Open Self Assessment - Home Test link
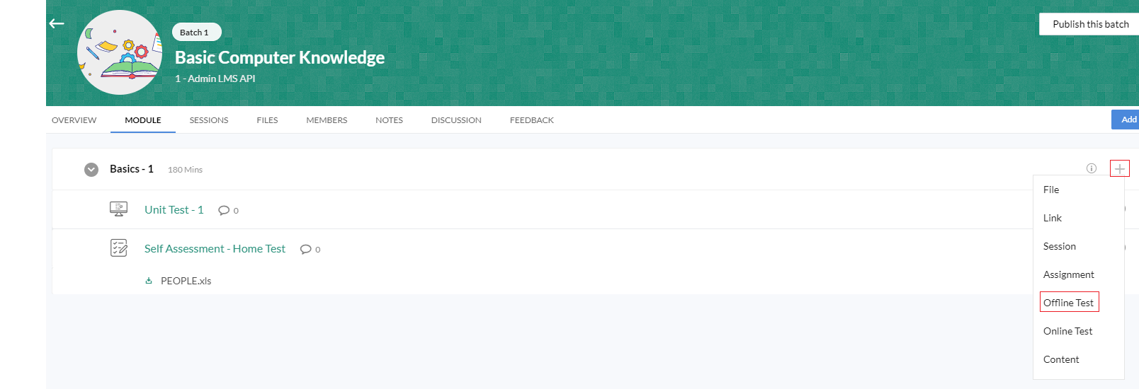Screen dimensions: 1139x389 (215, 248)
